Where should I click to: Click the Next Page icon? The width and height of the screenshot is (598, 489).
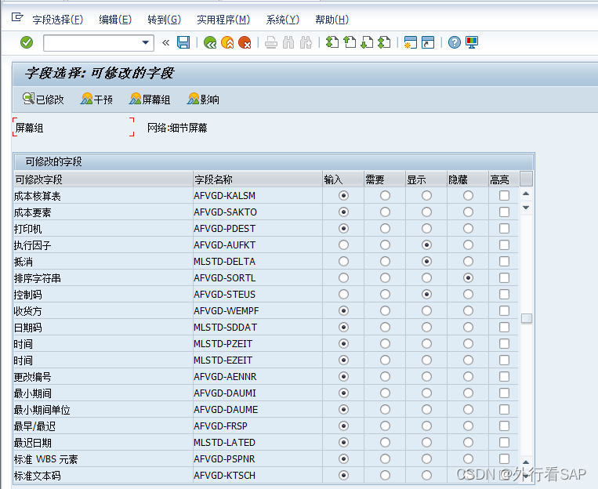pos(367,42)
